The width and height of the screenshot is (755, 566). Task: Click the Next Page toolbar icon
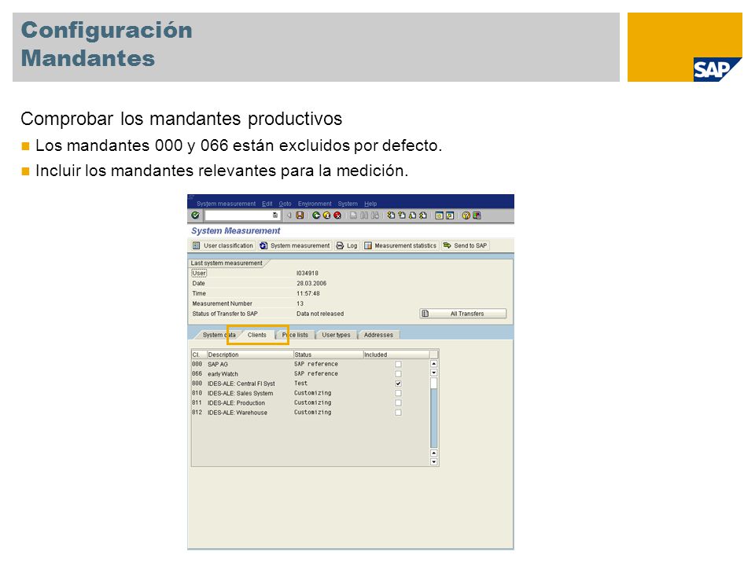[x=412, y=215]
